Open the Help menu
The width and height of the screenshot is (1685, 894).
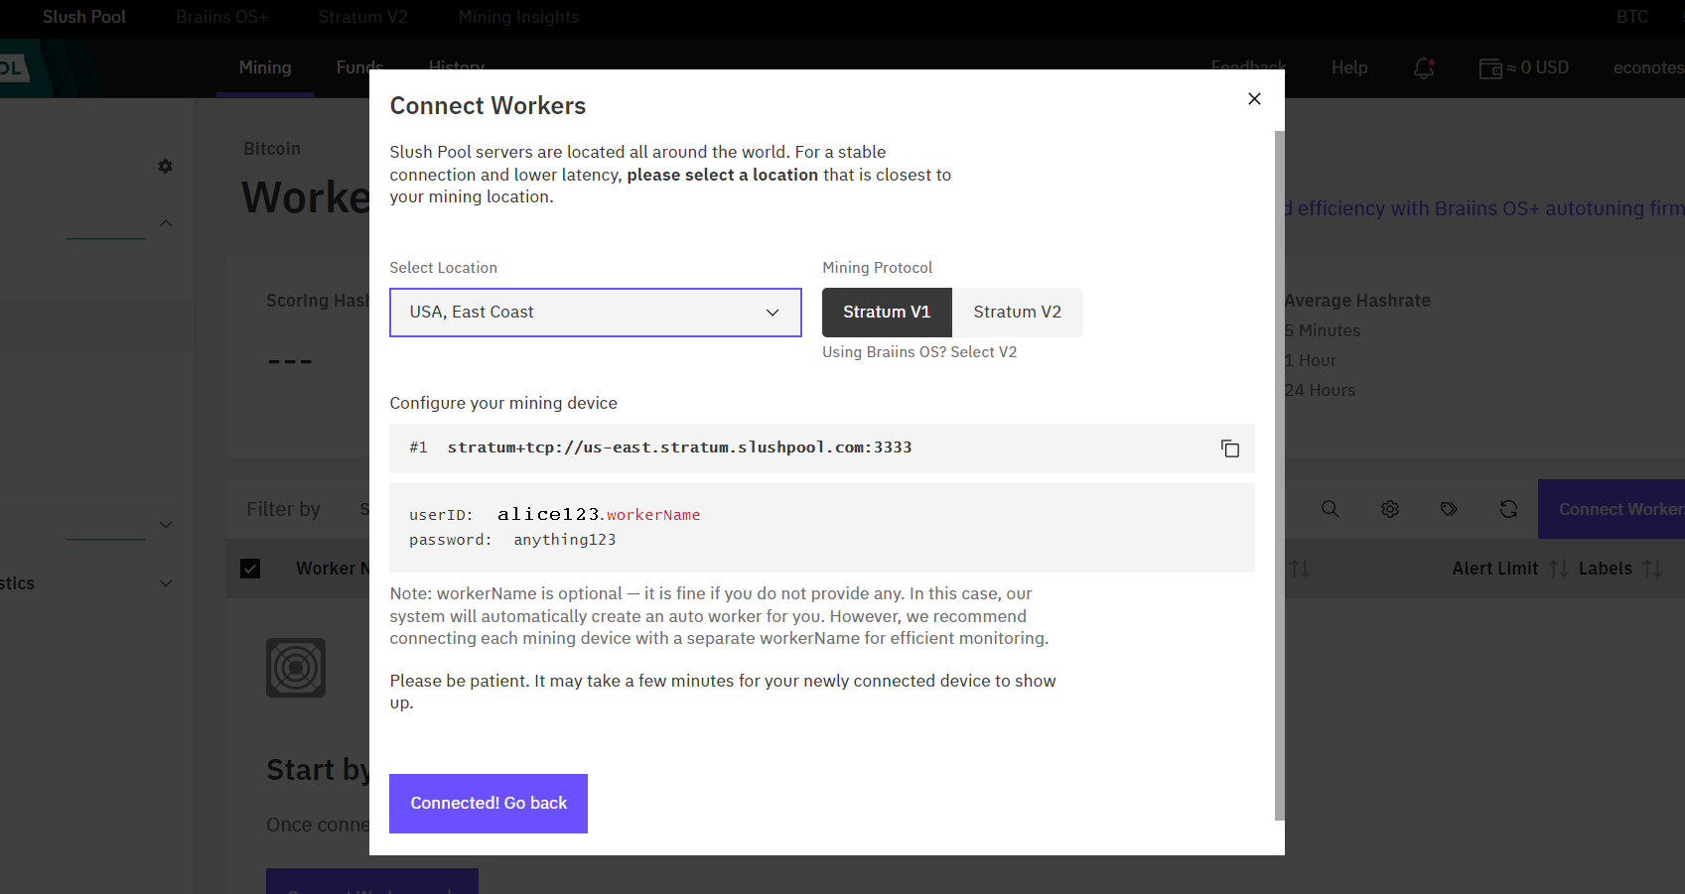point(1349,67)
